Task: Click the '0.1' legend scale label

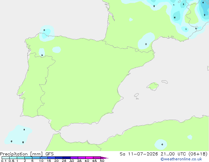Action: [x=4, y=161]
